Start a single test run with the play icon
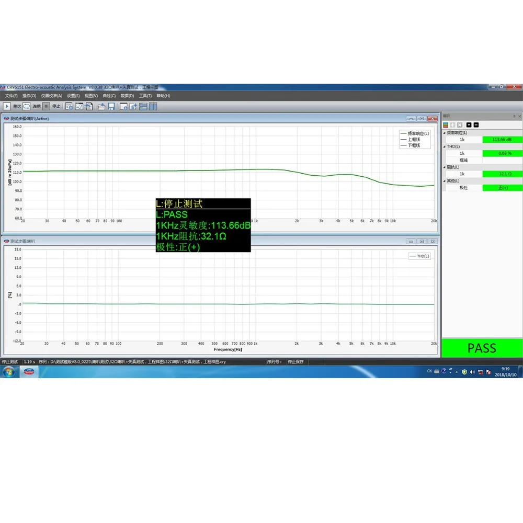The width and height of the screenshot is (523, 523). (x=7, y=106)
